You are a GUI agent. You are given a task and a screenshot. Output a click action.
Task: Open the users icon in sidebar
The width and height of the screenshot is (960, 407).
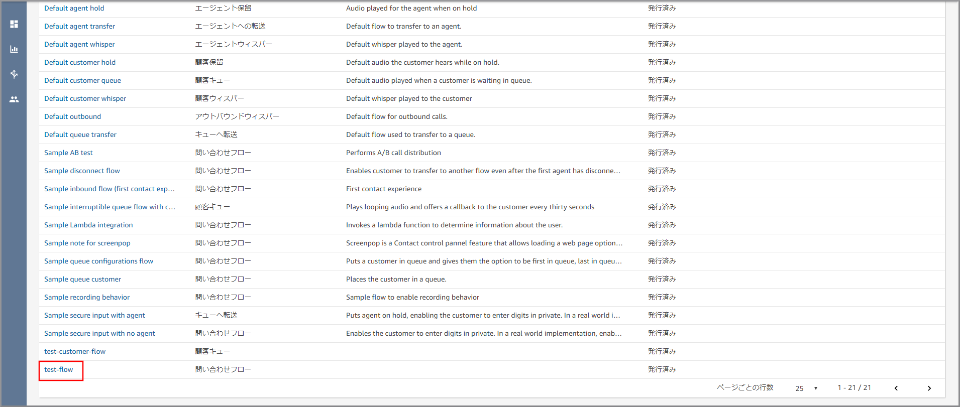click(x=14, y=99)
